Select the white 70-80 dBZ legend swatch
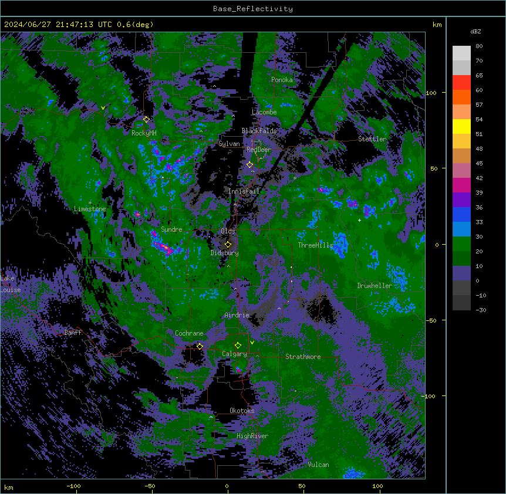The image size is (506, 494). coord(461,53)
